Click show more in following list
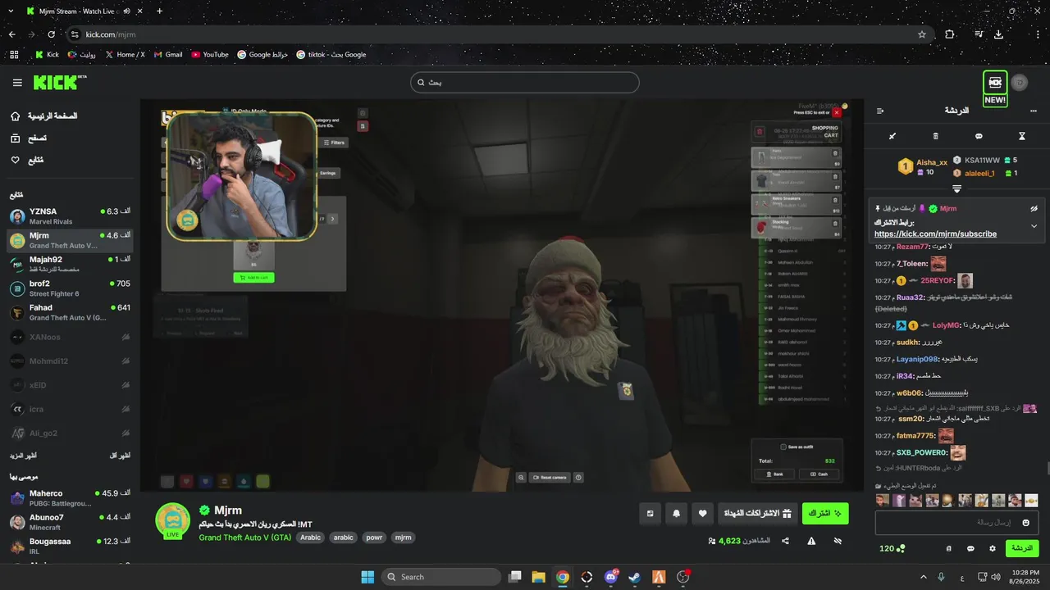1050x590 pixels. (23, 455)
